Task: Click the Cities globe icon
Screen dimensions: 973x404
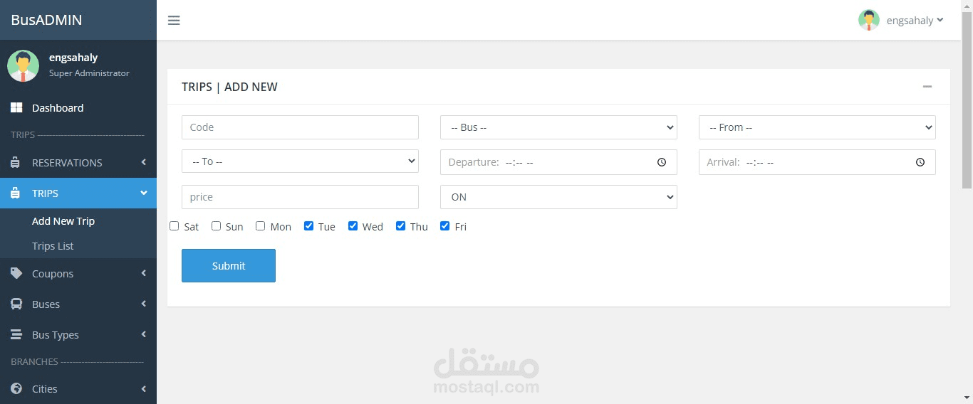Action: 16,388
